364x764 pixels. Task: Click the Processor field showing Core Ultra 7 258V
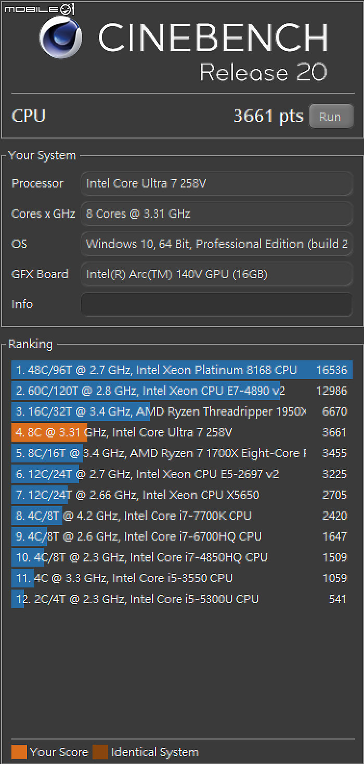217,183
